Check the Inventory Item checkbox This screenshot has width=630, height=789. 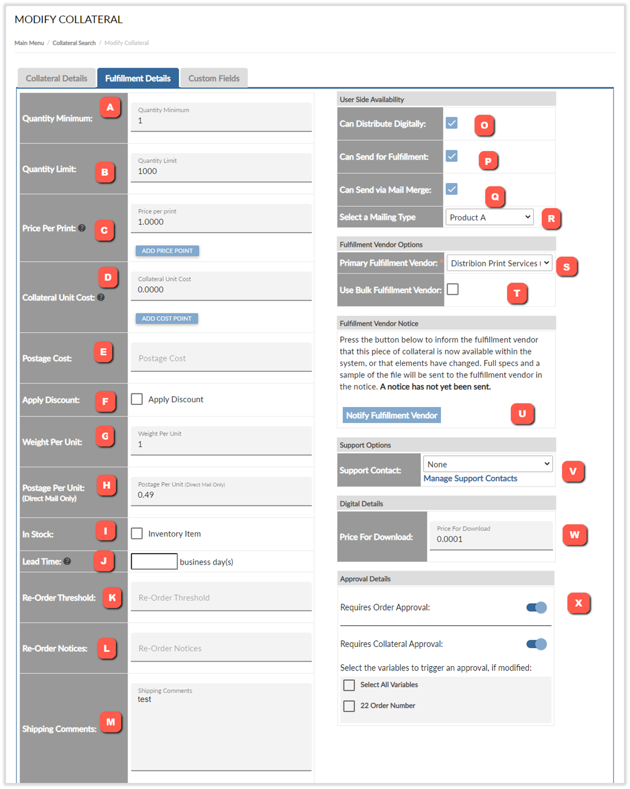(x=137, y=533)
